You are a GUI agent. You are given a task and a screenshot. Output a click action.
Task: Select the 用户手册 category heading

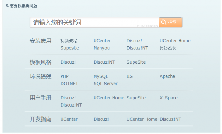(x=41, y=98)
